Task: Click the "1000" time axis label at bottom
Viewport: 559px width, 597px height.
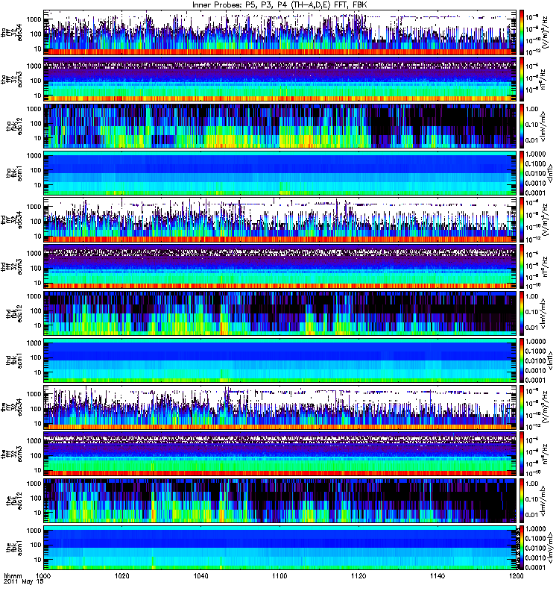Action: click(43, 576)
